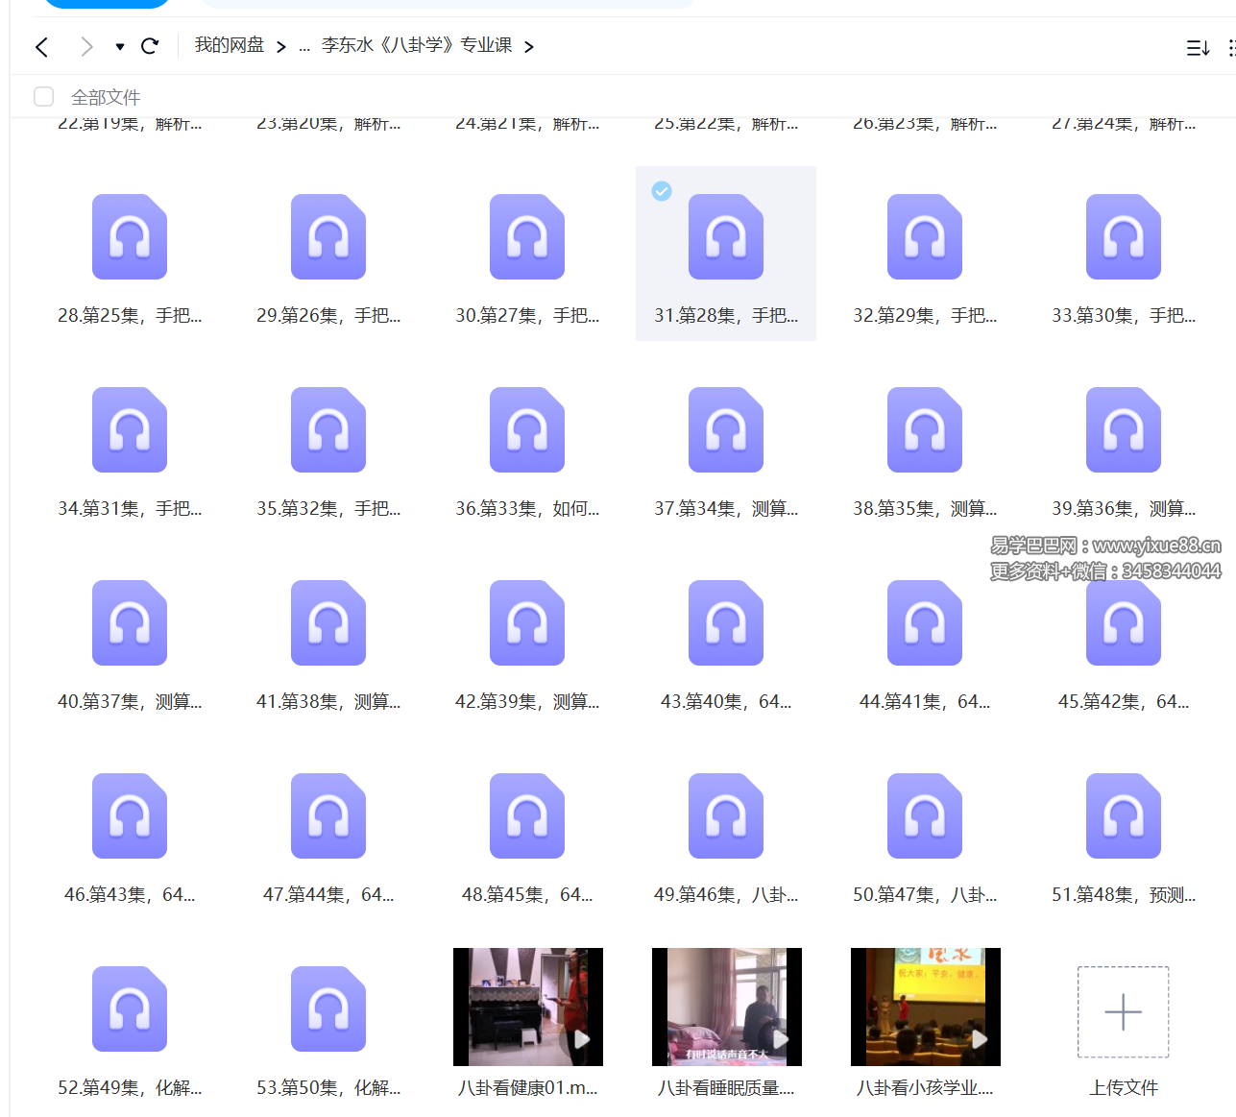This screenshot has width=1236, height=1117.
Task: Open audio file 51.第48集，预测
Action: [x=1124, y=816]
